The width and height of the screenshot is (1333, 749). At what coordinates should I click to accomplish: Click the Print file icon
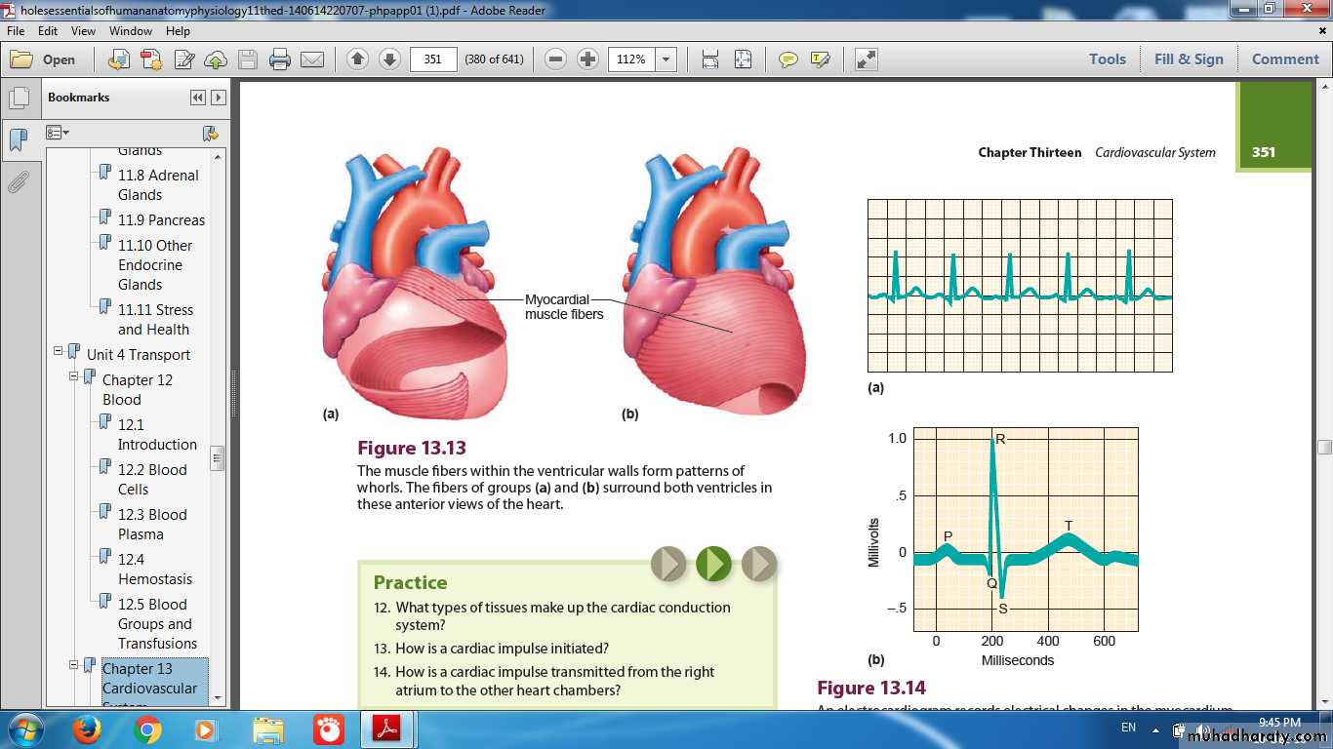coord(280,59)
